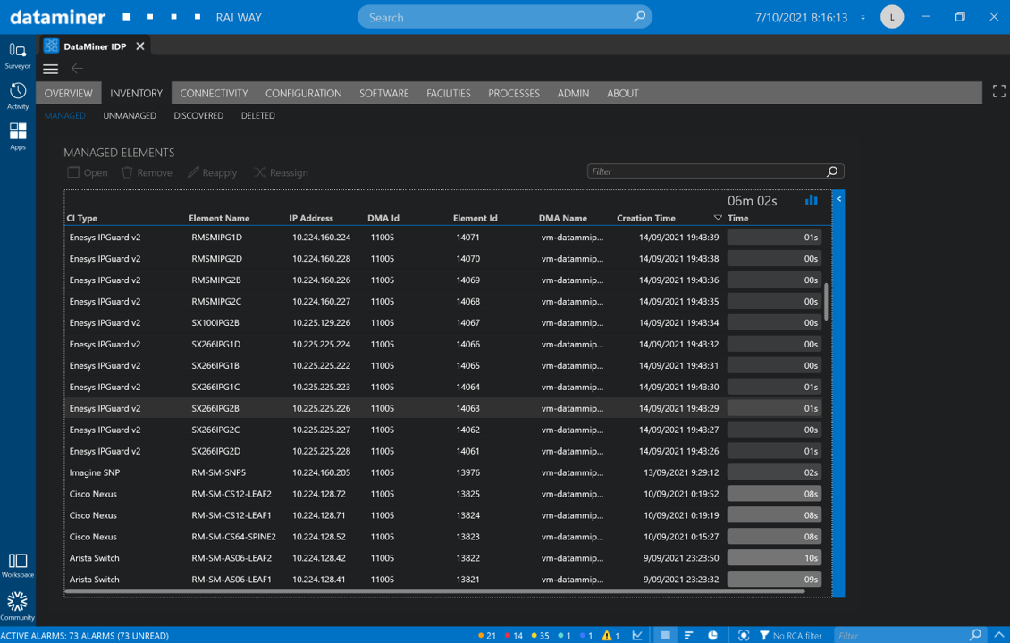Select the row for element SX266IPG2B
Screen dimensions: 1010x643
pyautogui.click(x=444, y=408)
